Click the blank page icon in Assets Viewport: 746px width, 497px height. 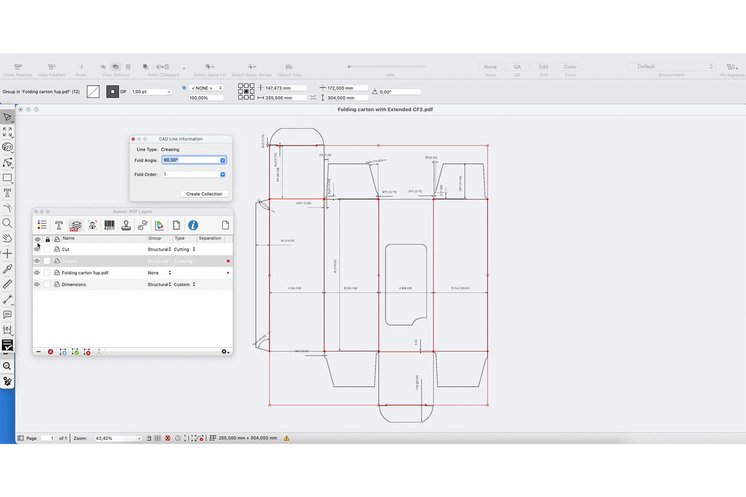click(226, 225)
